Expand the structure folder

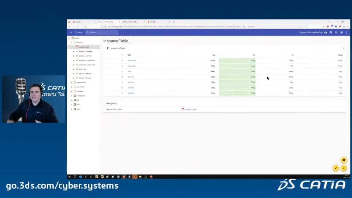[x=71, y=91]
